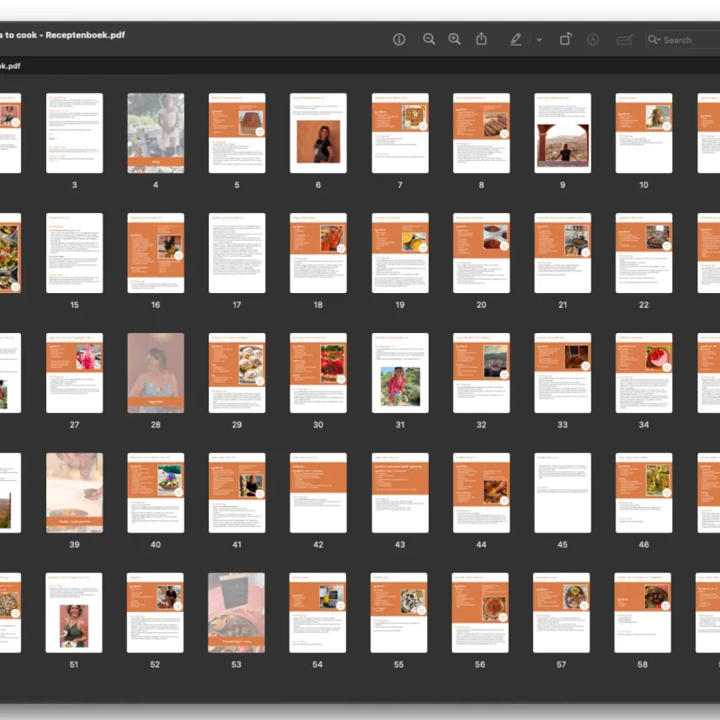Click page 9 thumbnail with archway photo

563,133
